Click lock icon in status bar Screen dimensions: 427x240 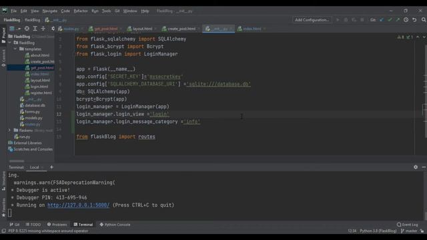[422, 231]
